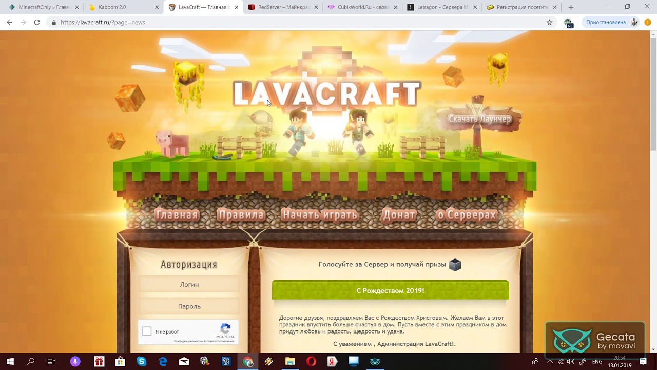Open Task View on taskbar
Viewport: 657px width, 370px height.
[x=51, y=362]
